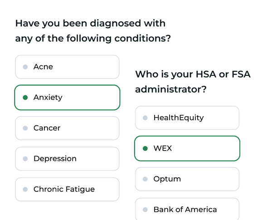Click the green WEX radio dot
Screen dimensions: 272x220
145,148
